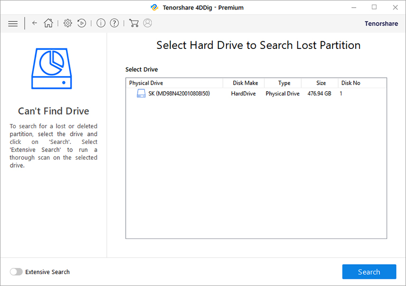
Task: Click the SK drive icon in list
Action: tap(141, 93)
